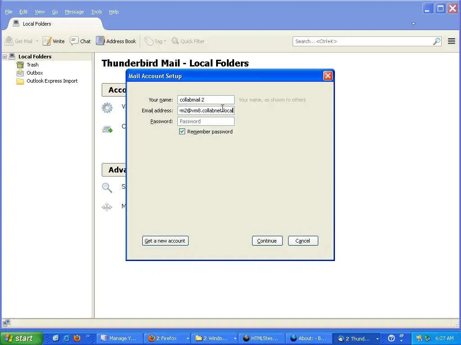
Task: Click the Get Mail toolbar icon
Action: 9,41
